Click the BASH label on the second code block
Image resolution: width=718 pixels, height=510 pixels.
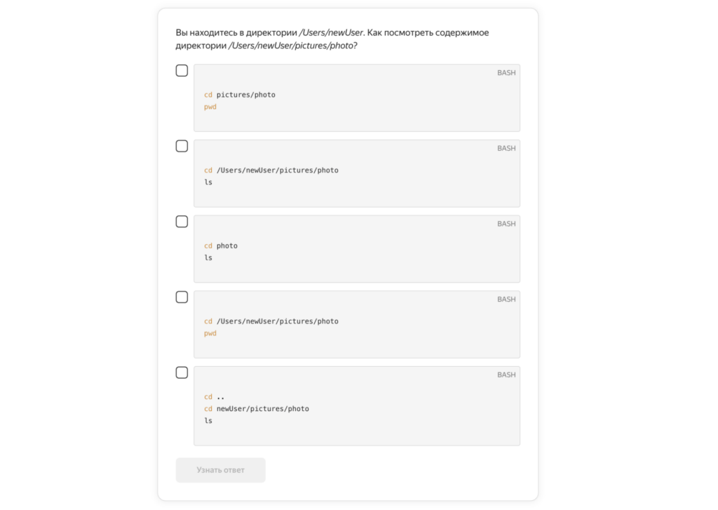[506, 148]
